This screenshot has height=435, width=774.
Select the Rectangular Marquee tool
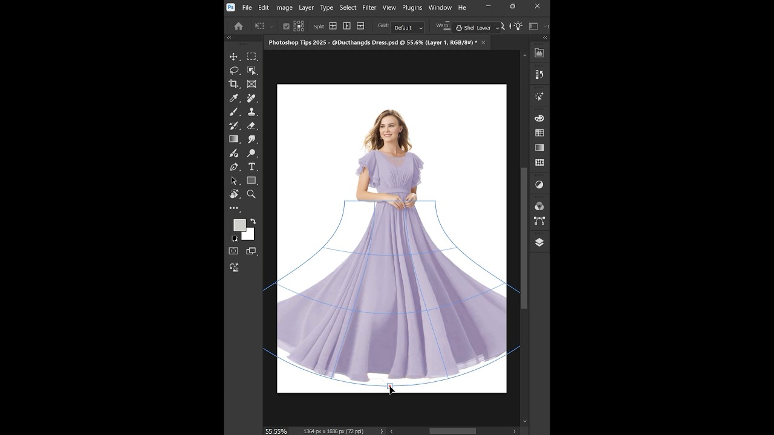pos(252,56)
